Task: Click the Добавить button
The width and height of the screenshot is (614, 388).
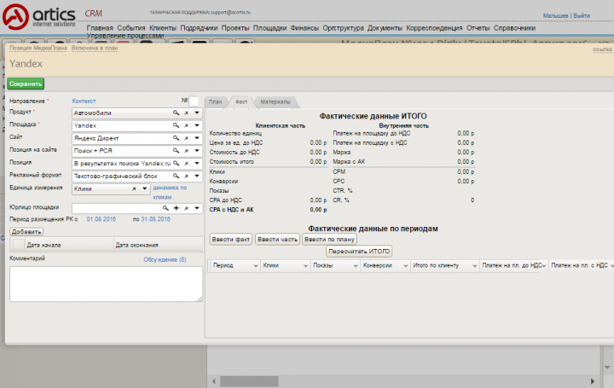Action: click(x=26, y=232)
